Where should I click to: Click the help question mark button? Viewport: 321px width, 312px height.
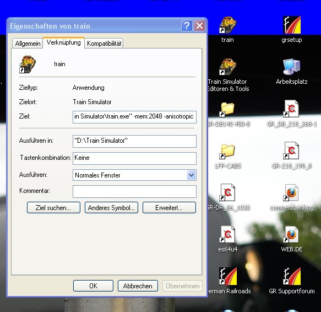pyautogui.click(x=187, y=26)
